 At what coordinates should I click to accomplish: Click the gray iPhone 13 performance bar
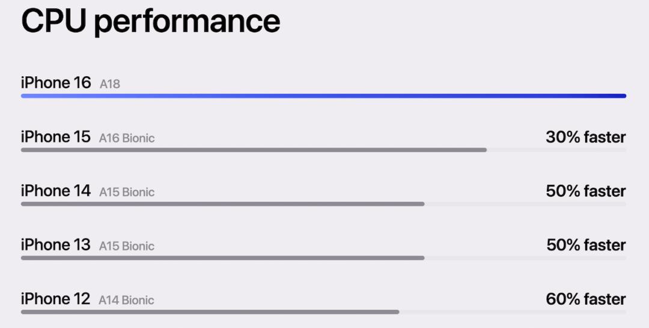point(222,258)
